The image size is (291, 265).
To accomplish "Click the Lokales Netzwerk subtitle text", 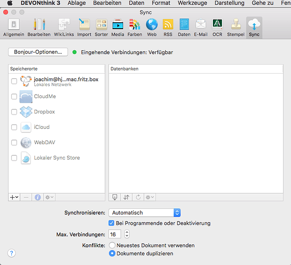I will [x=53, y=85].
